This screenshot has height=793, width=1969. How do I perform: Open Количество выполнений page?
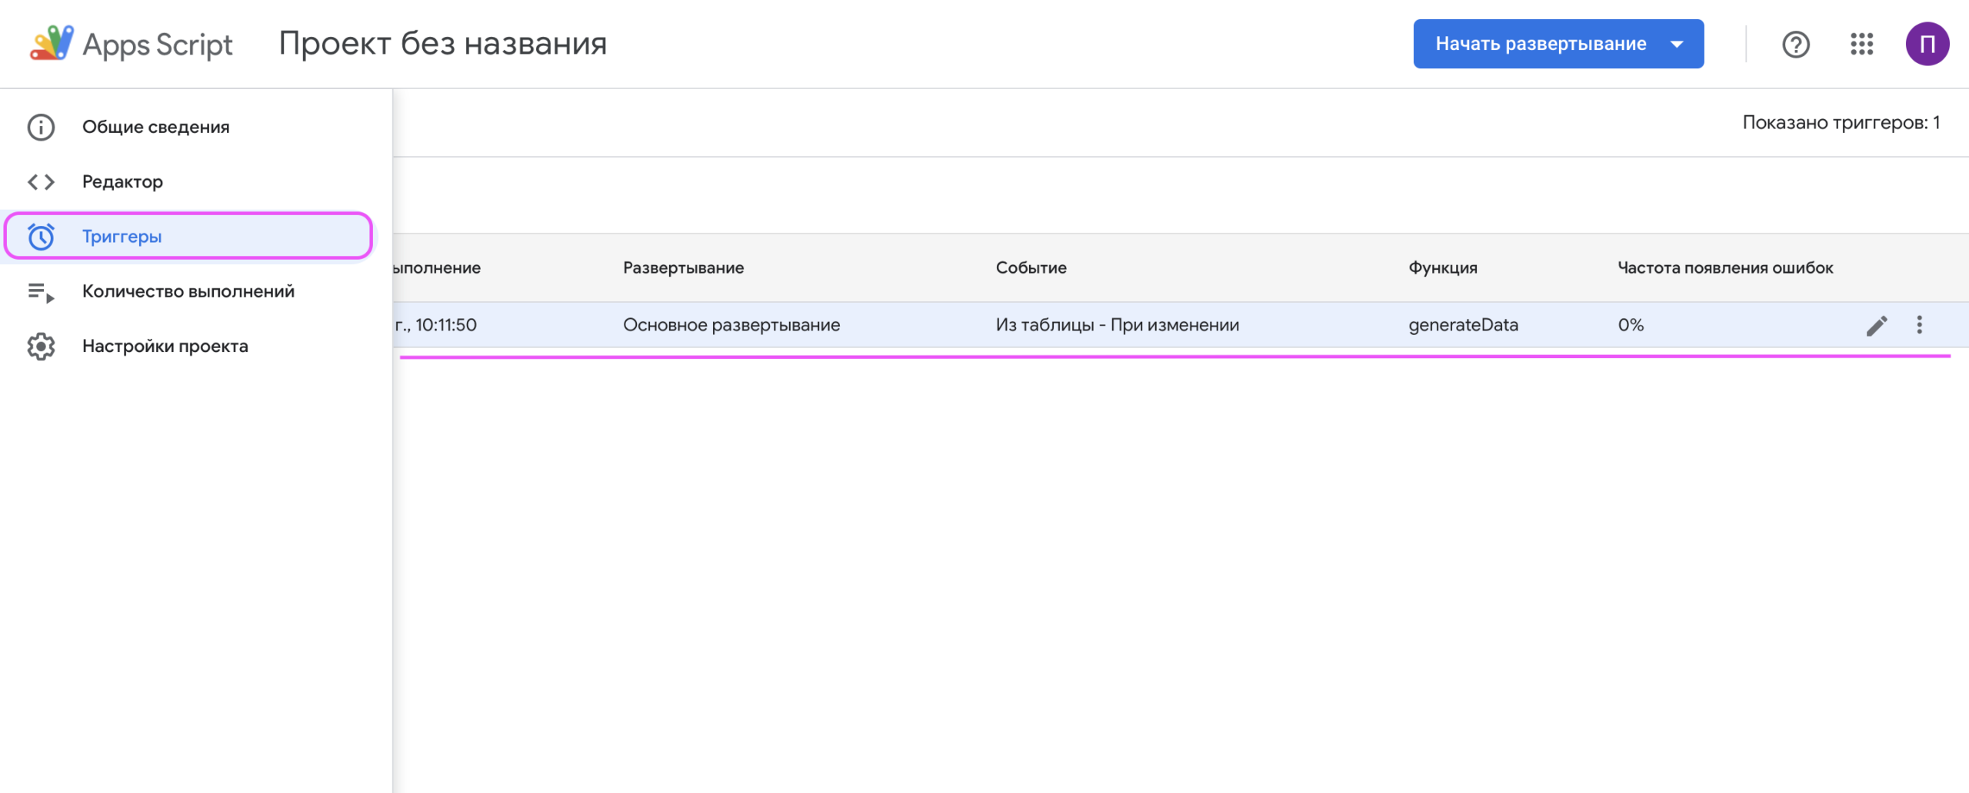click(188, 292)
